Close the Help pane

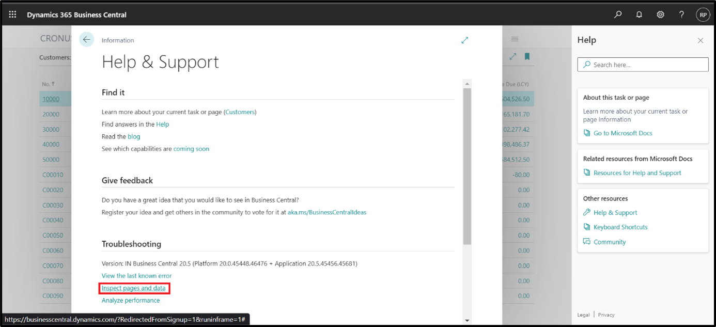(701, 40)
